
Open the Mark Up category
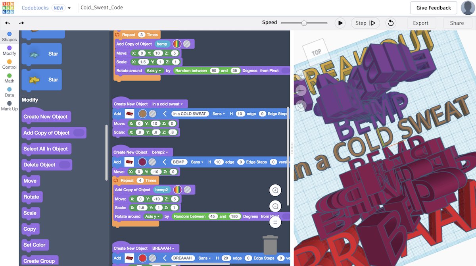[10, 106]
